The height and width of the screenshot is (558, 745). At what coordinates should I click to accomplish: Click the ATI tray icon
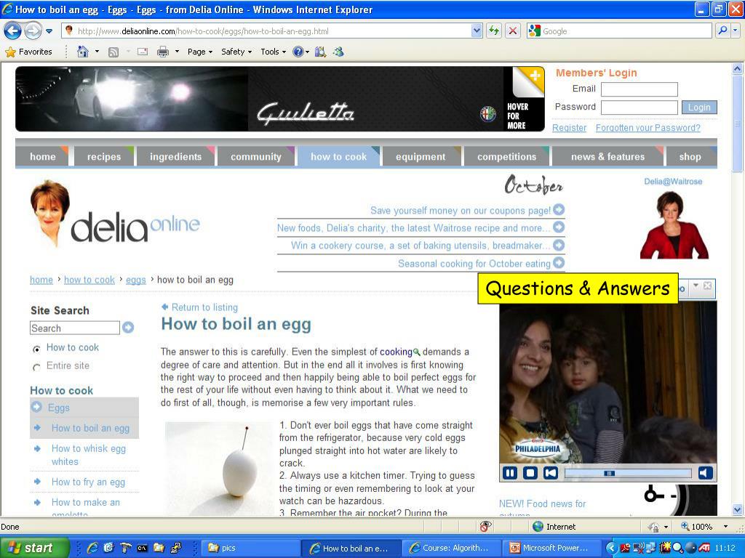click(x=704, y=548)
